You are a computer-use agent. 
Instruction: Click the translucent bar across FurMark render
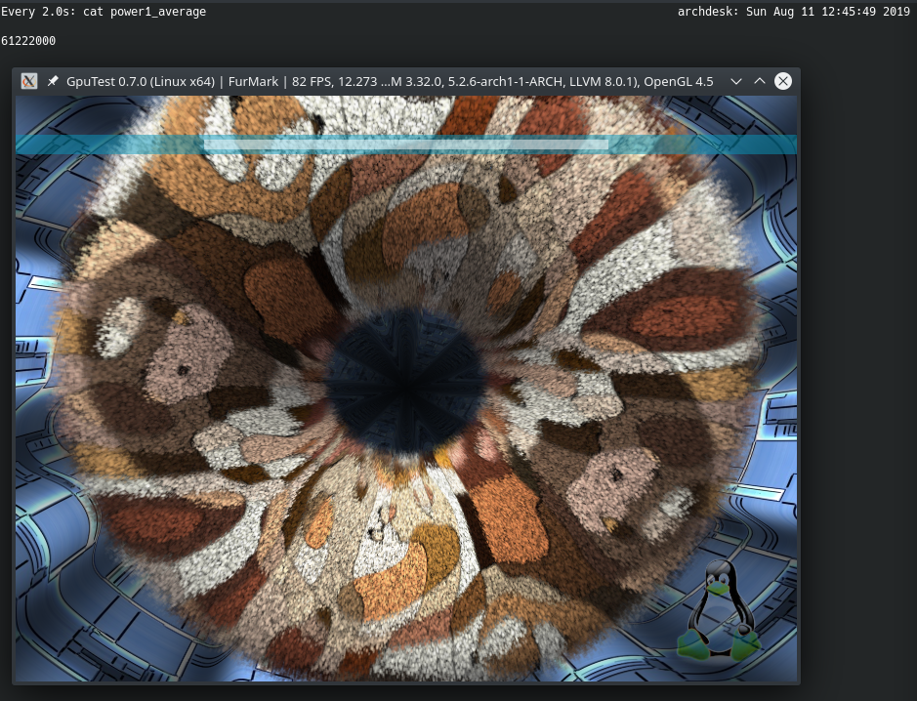406,144
